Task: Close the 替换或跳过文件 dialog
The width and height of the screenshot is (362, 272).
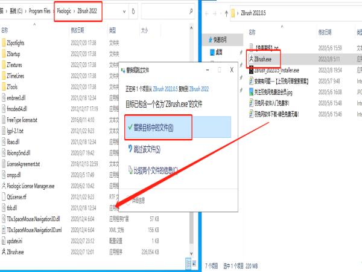Action: point(232,70)
